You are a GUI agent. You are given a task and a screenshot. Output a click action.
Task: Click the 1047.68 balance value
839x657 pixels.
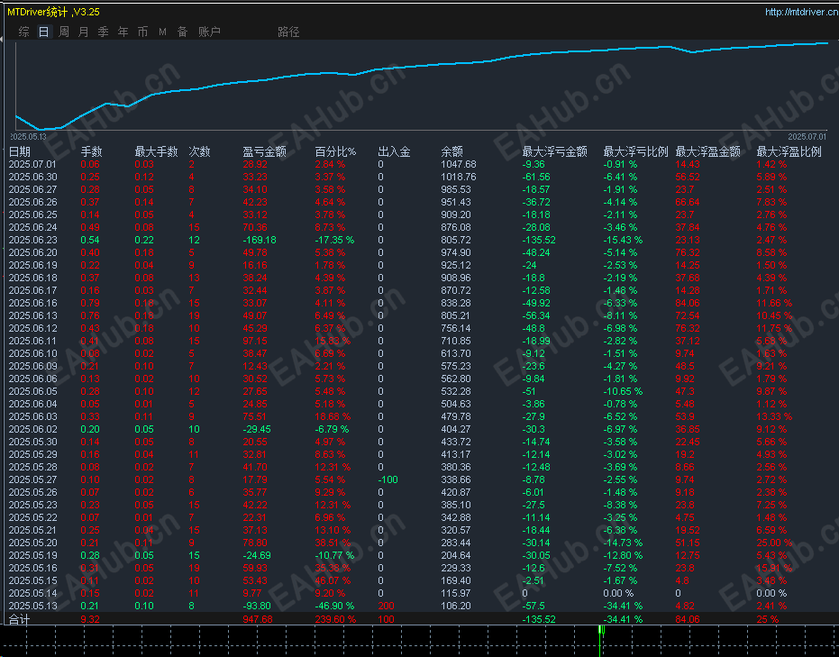(459, 164)
